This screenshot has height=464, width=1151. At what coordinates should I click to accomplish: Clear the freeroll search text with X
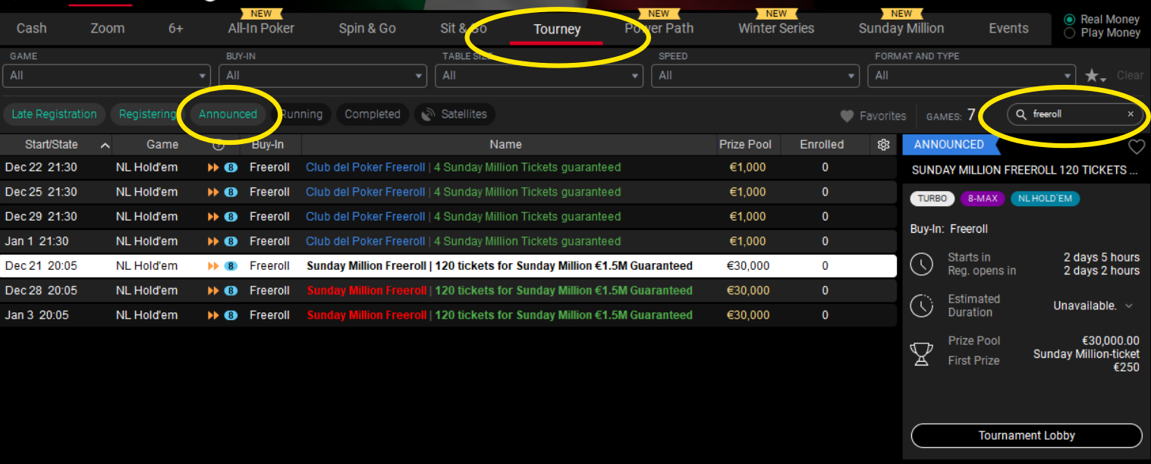point(1131,114)
